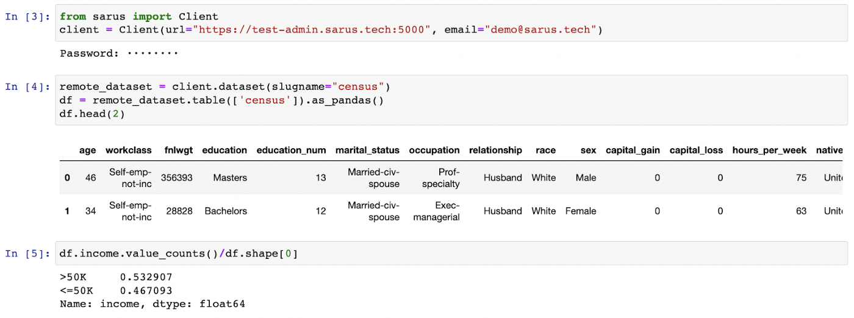Screen dimensions: 854x318
Task: Click row index 1 in the dataframe
Action: pyautogui.click(x=67, y=211)
